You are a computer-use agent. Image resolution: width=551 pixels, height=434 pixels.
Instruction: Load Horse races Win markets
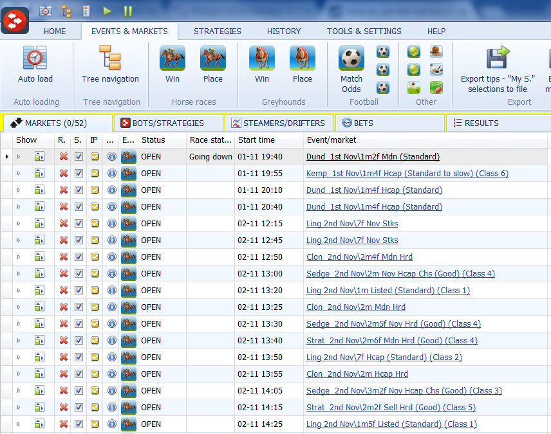[x=173, y=64]
